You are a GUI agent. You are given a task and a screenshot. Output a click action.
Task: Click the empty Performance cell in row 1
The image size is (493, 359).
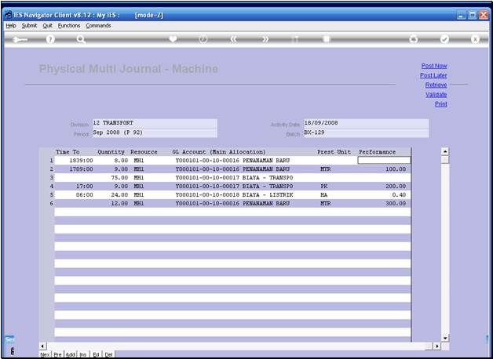click(384, 161)
